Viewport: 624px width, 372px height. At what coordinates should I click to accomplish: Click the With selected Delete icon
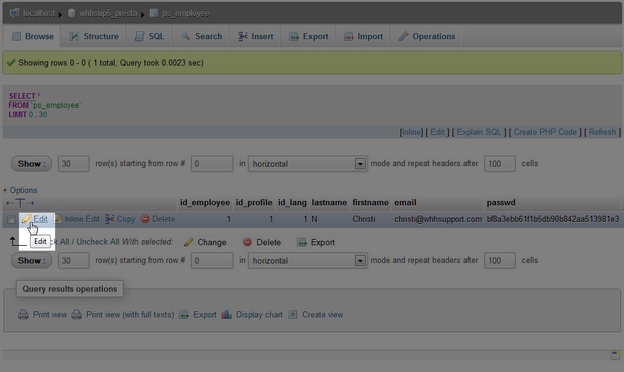pos(247,241)
